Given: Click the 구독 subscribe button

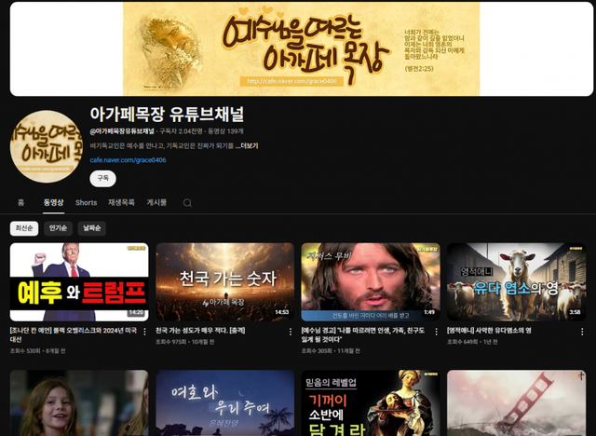Looking at the screenshot, I should [x=102, y=178].
